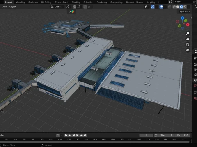197x147 pixels.
Task: Play the animation in reverse
Action: point(73,135)
